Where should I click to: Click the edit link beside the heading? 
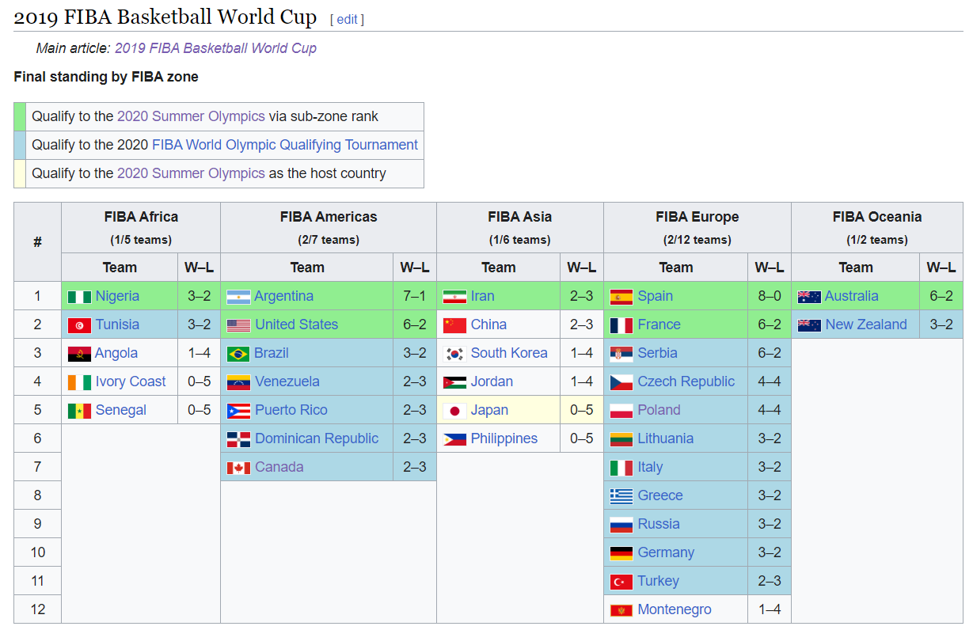click(x=347, y=19)
